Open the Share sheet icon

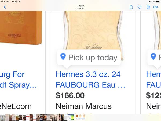pyautogui.click(x=131, y=7)
